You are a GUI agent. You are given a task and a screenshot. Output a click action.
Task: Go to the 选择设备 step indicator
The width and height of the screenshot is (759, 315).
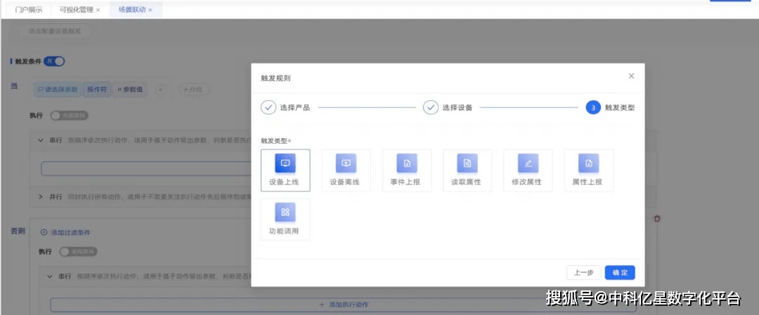click(431, 107)
